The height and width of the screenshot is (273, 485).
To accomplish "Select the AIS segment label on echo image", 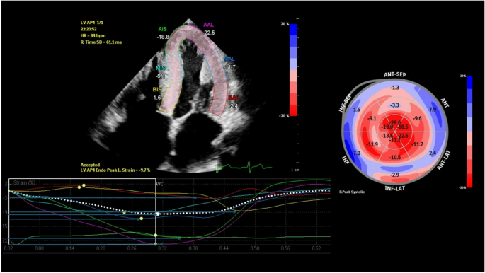I will (x=162, y=29).
